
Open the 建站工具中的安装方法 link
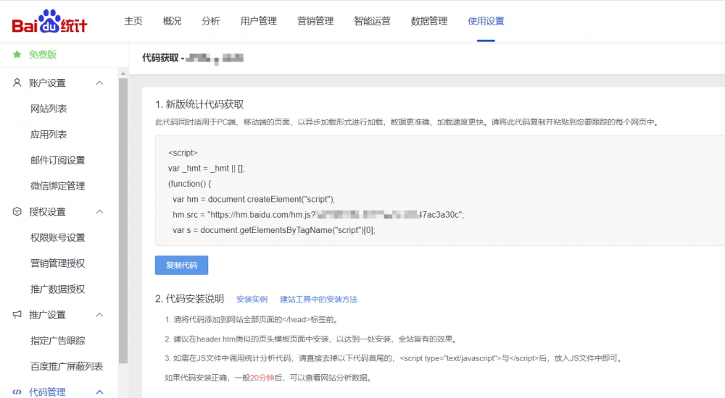coord(318,299)
